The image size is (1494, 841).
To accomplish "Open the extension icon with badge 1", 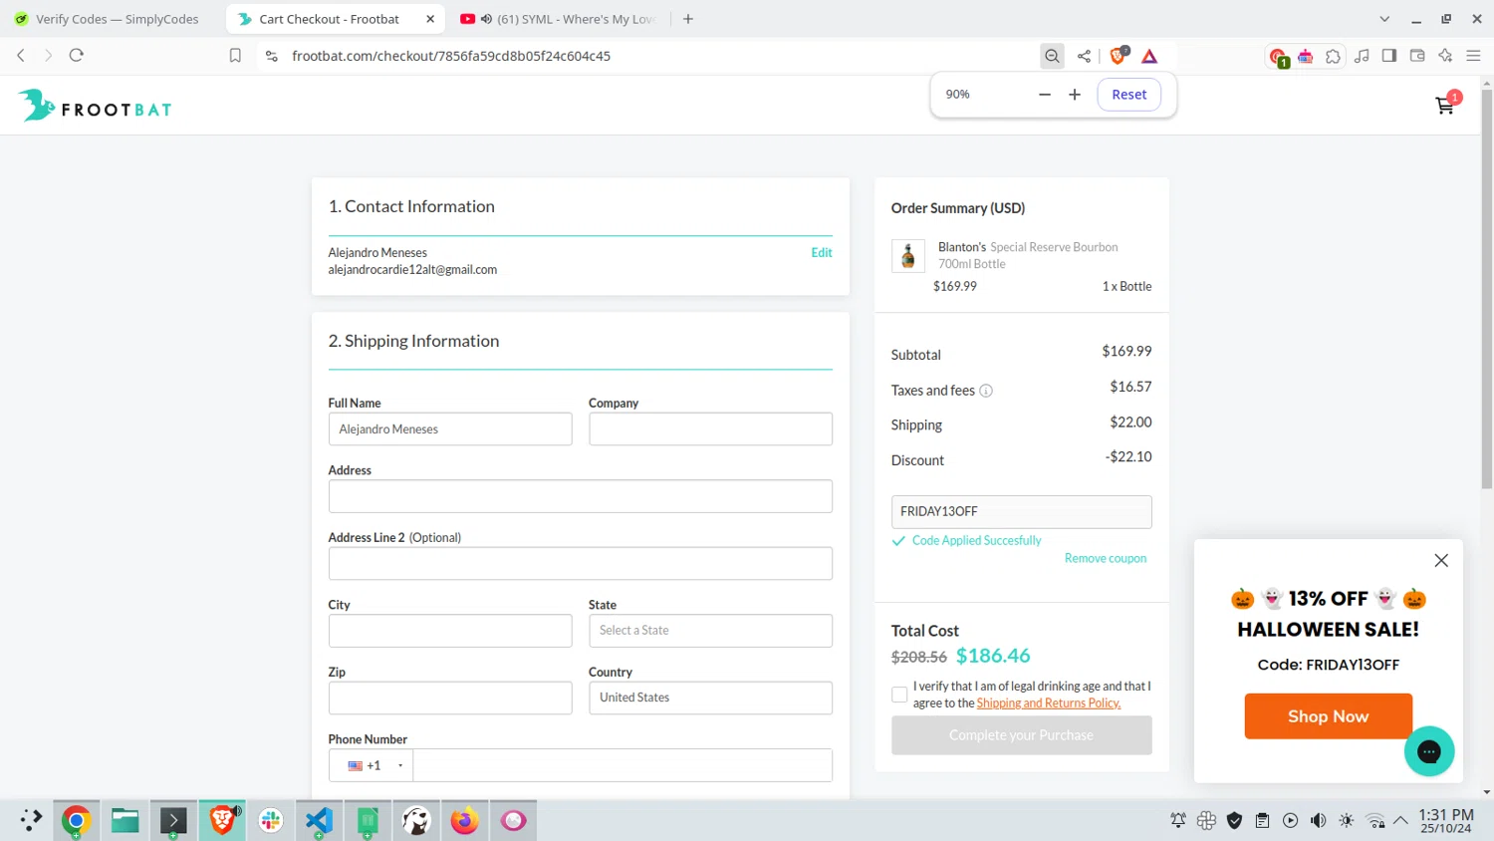I will click(x=1278, y=57).
